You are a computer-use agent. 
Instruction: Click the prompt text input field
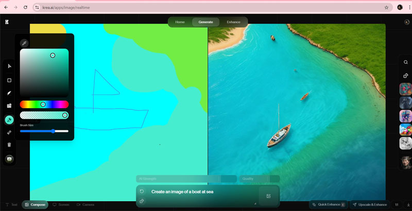[x=201, y=192]
